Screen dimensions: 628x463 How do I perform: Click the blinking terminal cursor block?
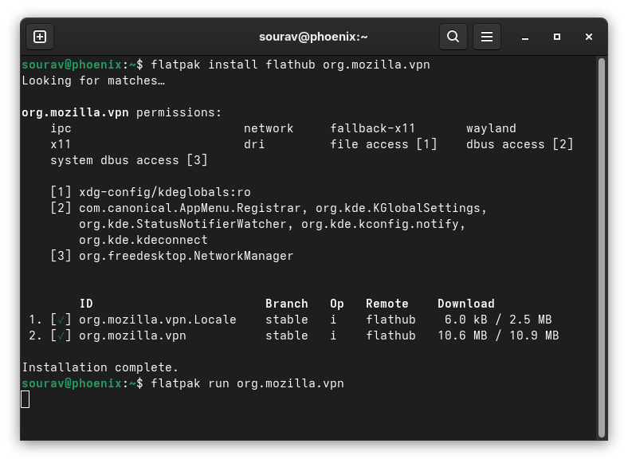pos(26,399)
